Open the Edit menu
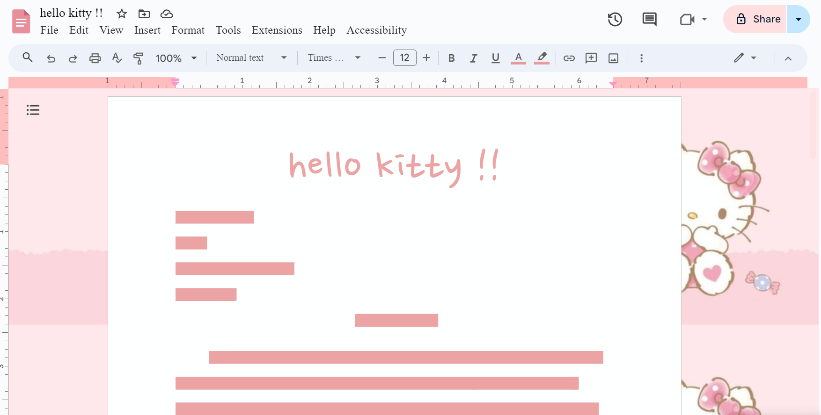The width and height of the screenshot is (821, 415). pos(79,30)
